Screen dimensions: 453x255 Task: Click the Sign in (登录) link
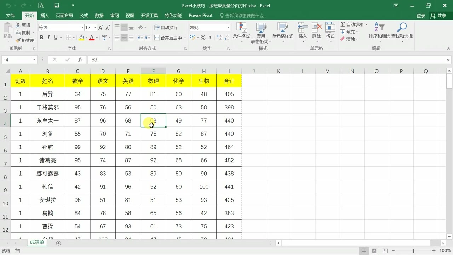[421, 16]
